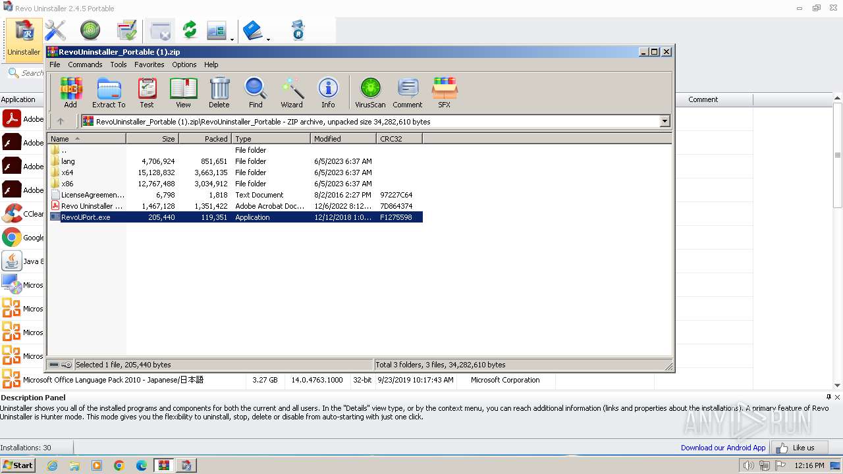
Task: Click Extract To in WinRAR toolbar
Action: [109, 92]
